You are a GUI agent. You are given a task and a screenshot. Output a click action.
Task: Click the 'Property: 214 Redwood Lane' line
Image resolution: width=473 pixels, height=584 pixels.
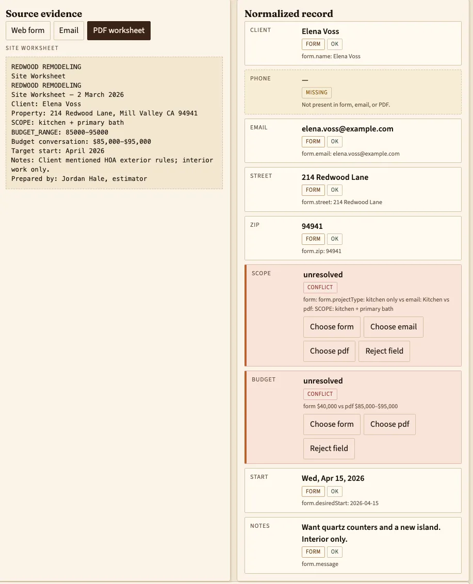click(104, 113)
